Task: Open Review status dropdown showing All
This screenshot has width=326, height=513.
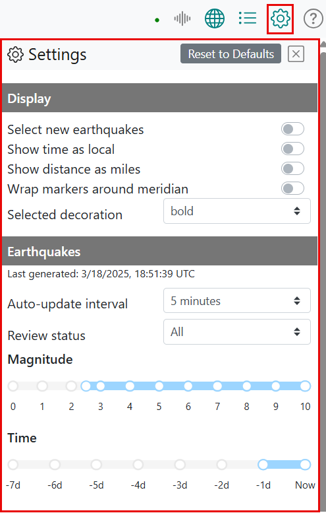Action: click(x=237, y=331)
